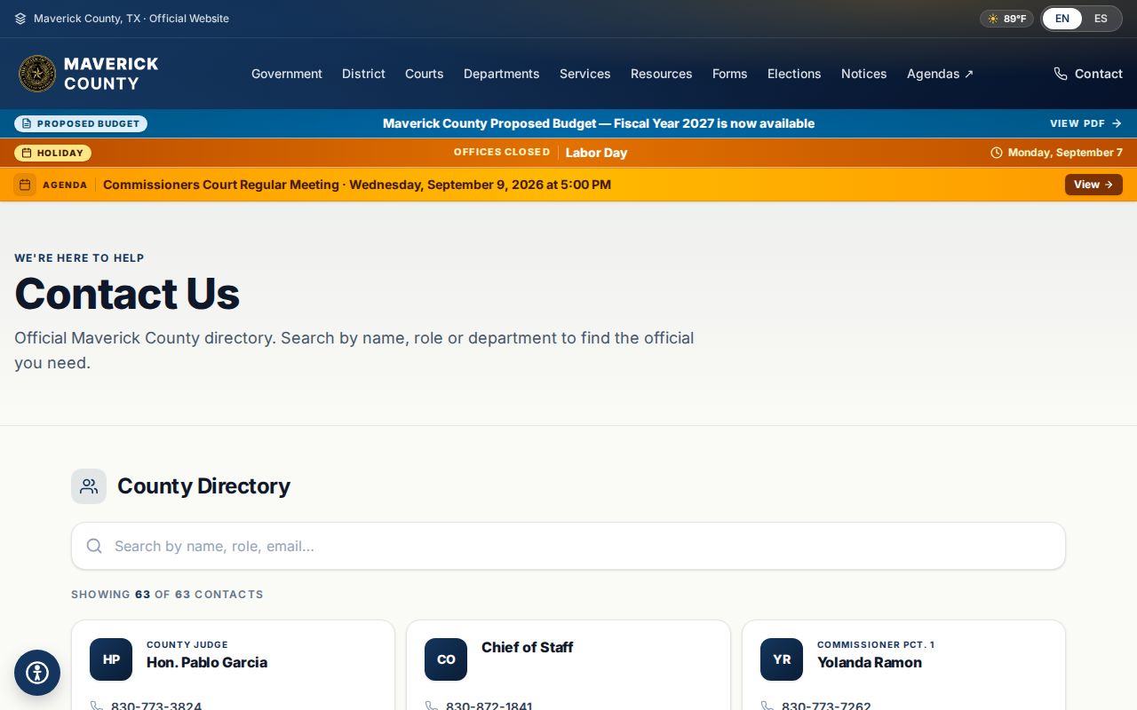Open the Resources menu
The image size is (1137, 710).
pos(662,74)
